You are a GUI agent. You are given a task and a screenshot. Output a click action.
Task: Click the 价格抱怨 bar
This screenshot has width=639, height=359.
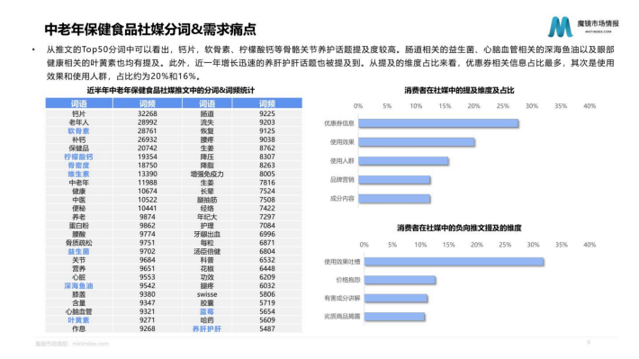coord(400,280)
